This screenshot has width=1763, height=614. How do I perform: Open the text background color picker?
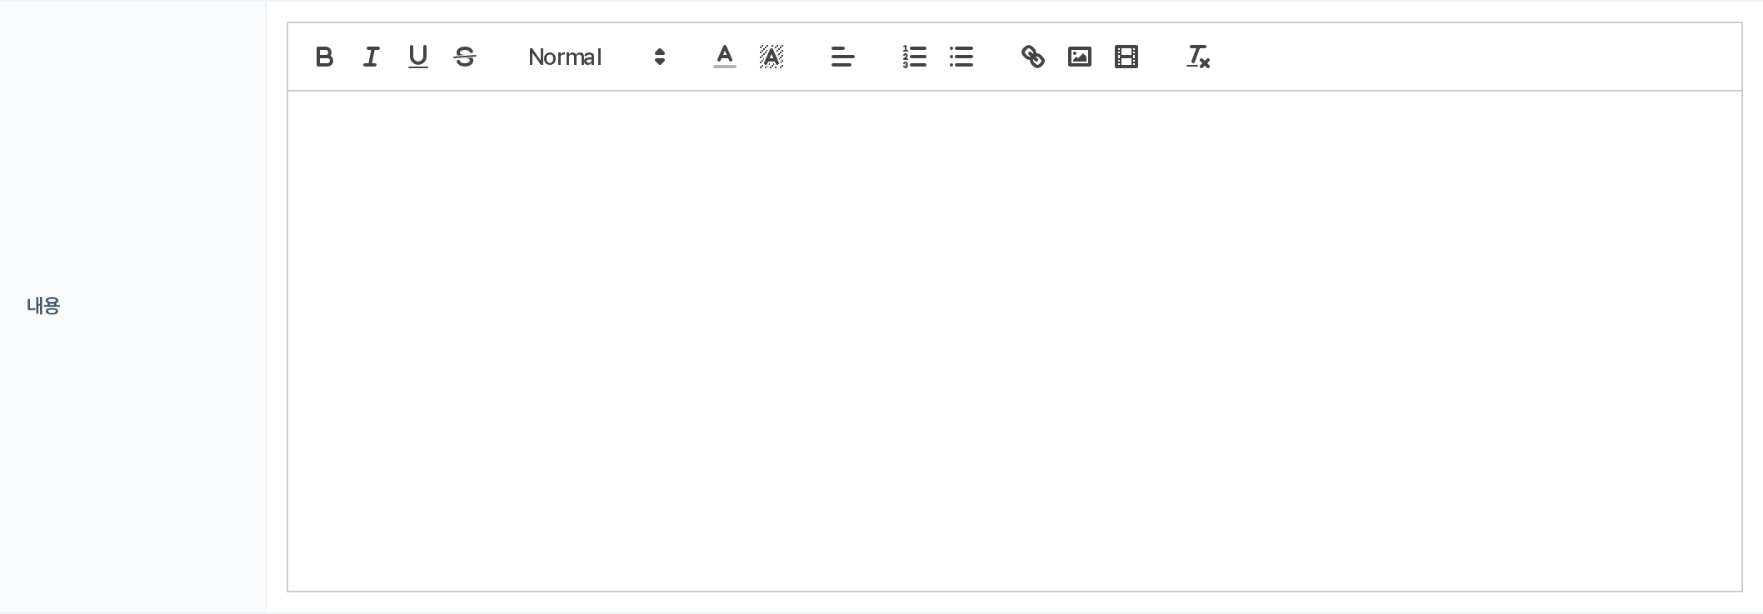(x=772, y=57)
